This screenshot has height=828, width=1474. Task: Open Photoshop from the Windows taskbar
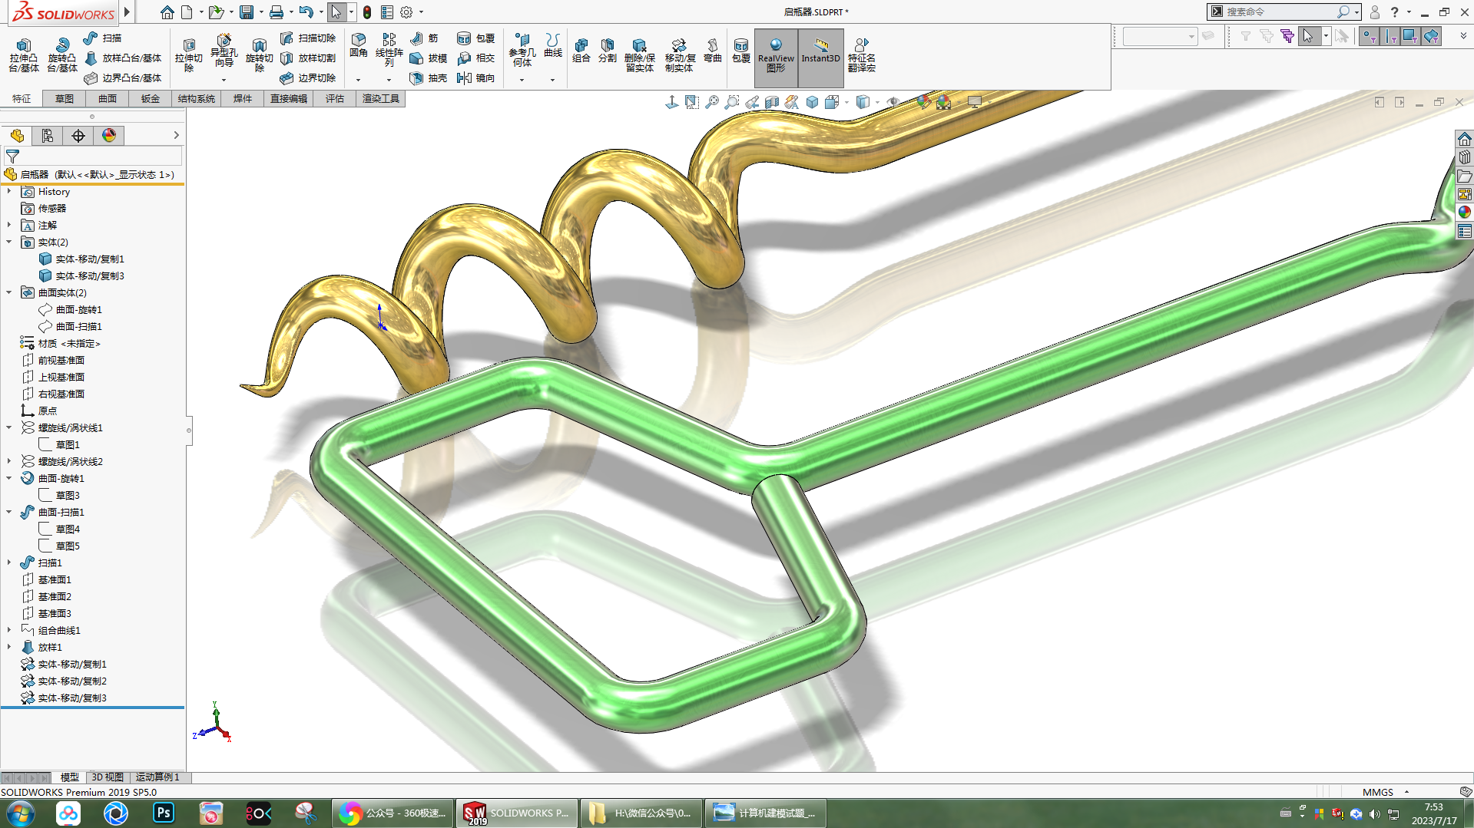[x=164, y=813]
